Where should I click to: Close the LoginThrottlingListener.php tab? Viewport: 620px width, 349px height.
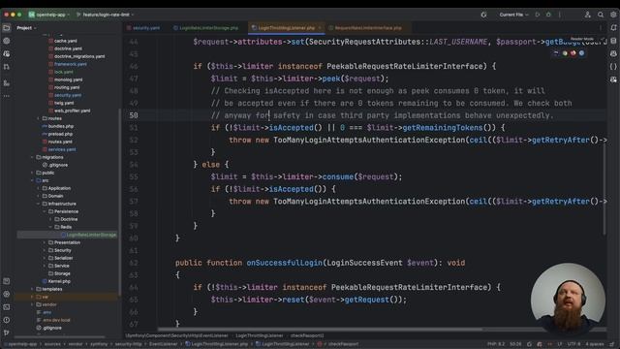(x=320, y=28)
